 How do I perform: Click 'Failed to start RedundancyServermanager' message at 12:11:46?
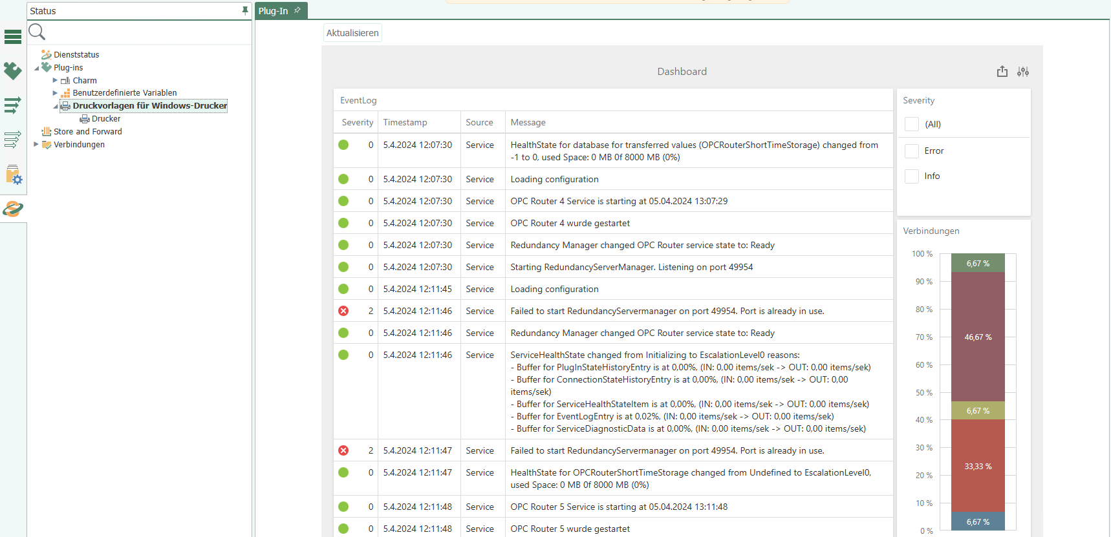[x=667, y=311]
